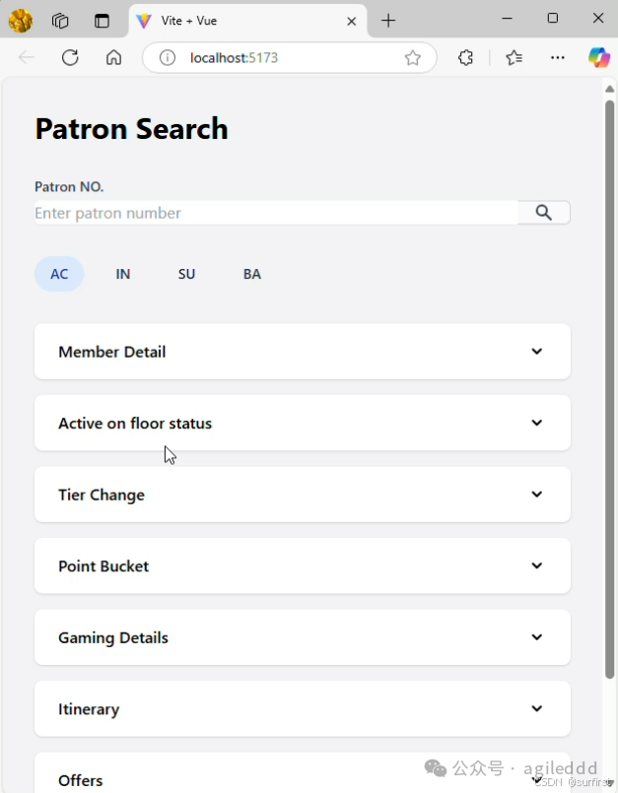618x793 pixels.
Task: Select the SU status filter
Action: coord(186,274)
